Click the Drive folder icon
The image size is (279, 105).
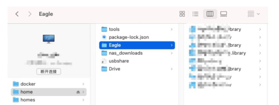click(104, 69)
